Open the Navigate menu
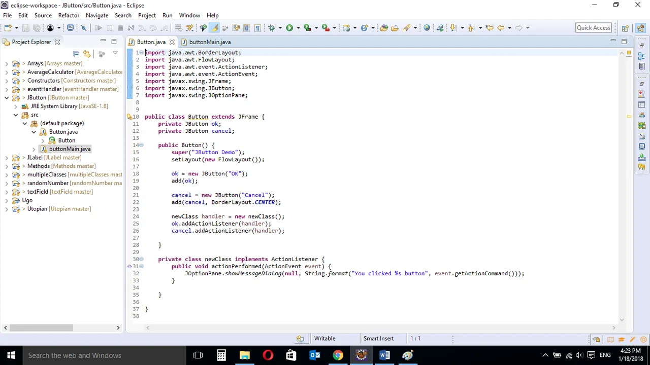The width and height of the screenshot is (650, 365). pyautogui.click(x=97, y=15)
